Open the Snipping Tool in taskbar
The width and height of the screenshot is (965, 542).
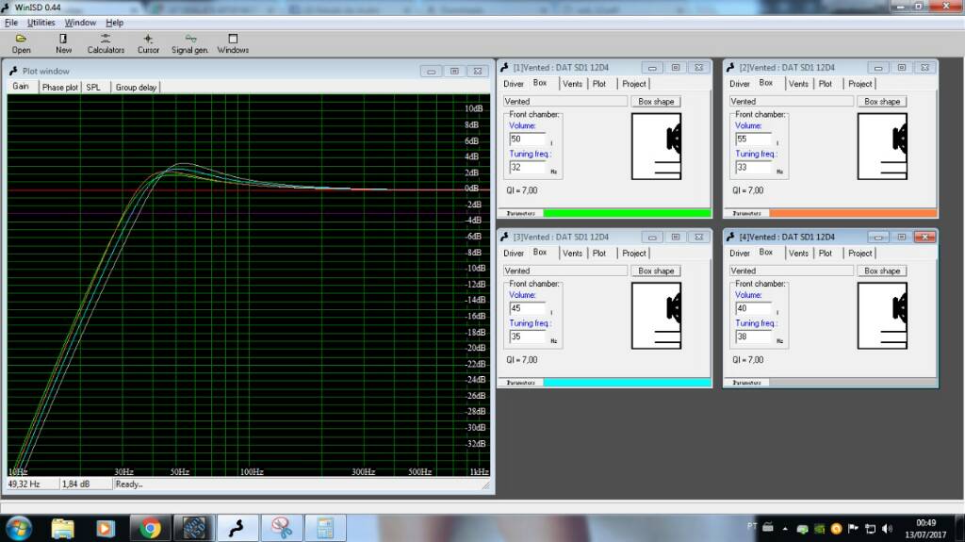280,527
